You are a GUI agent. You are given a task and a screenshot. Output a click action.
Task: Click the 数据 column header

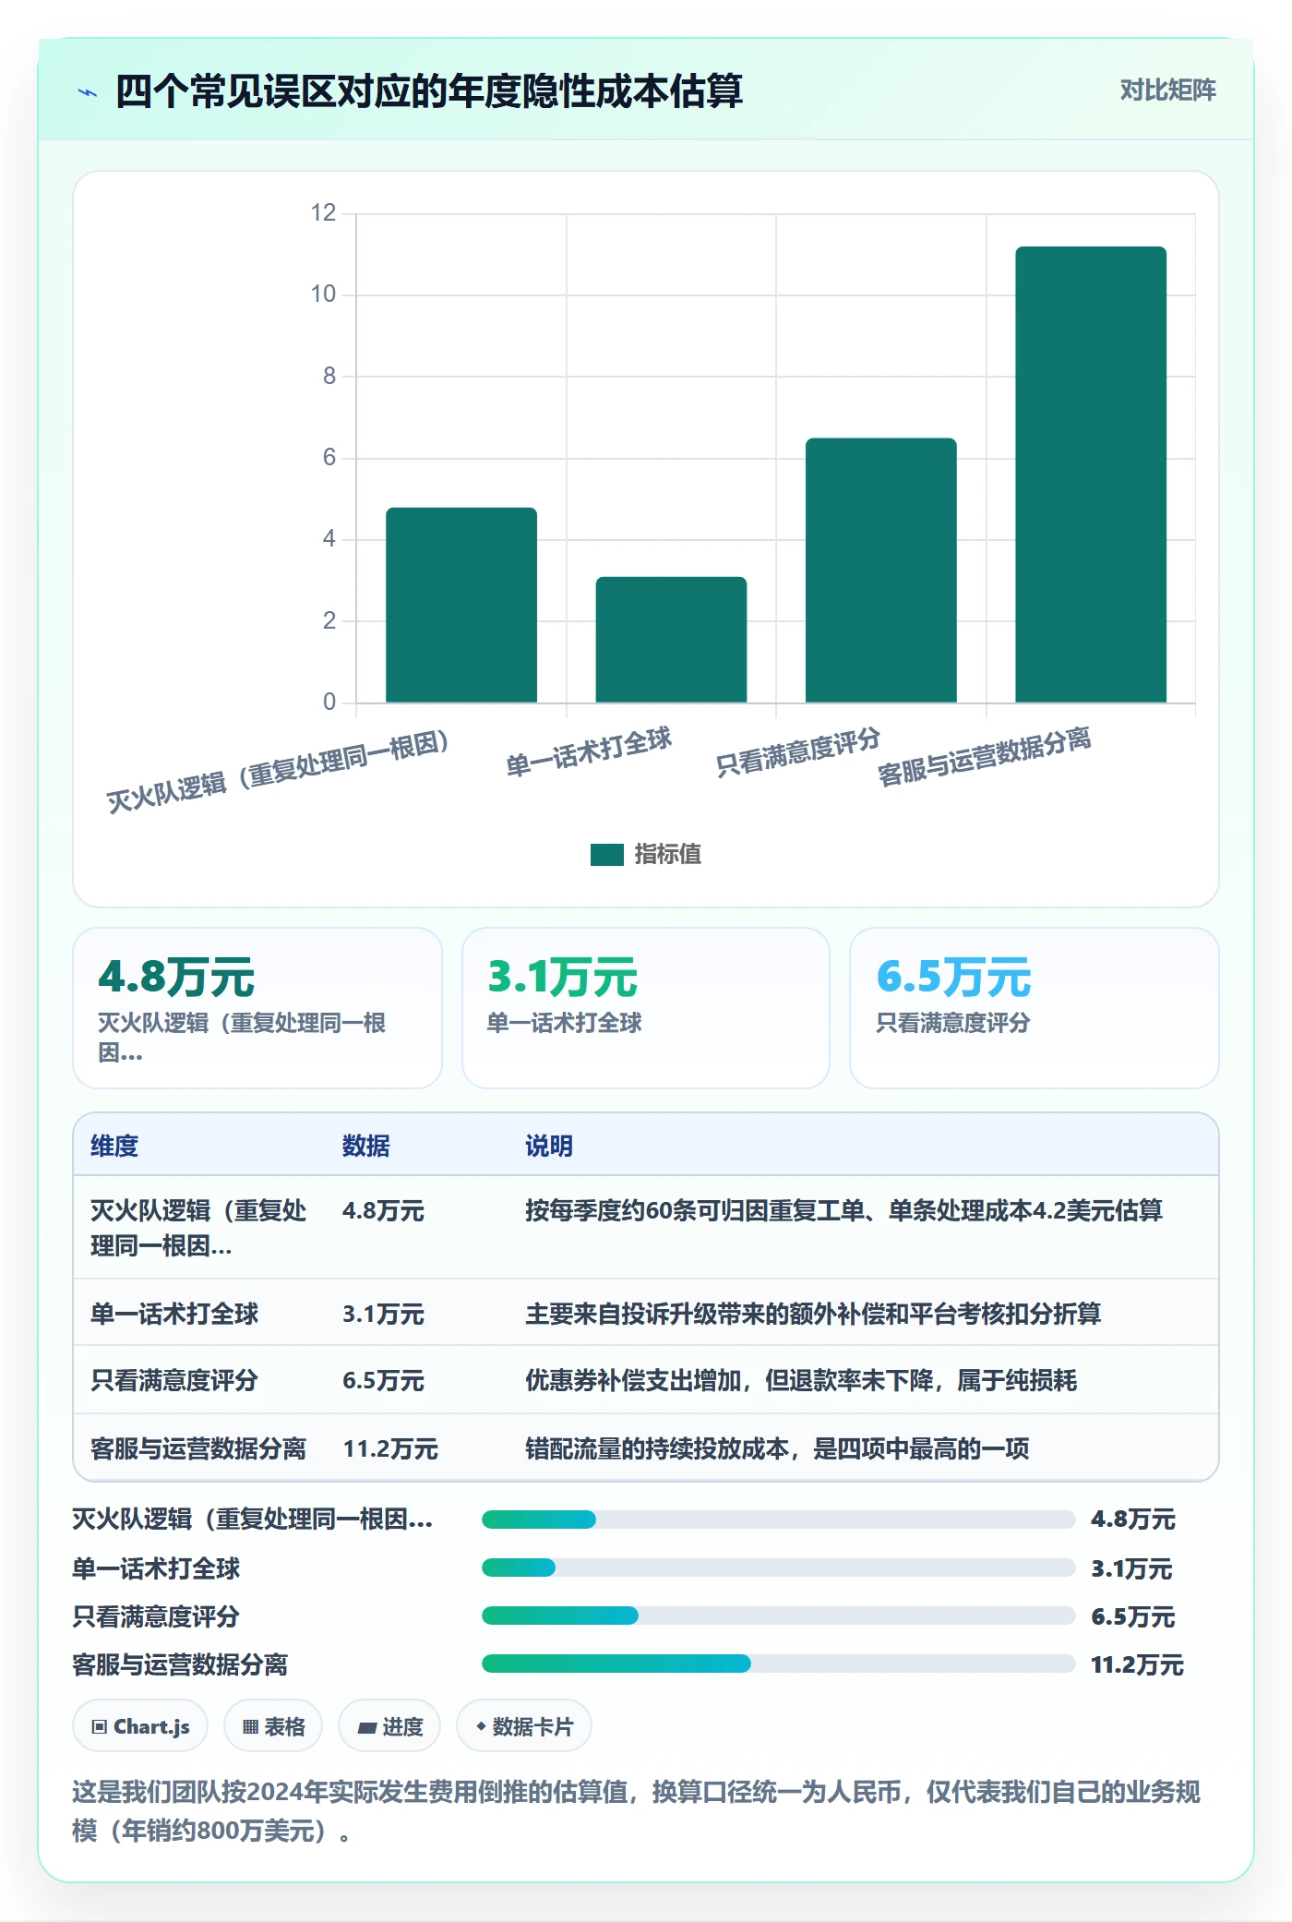[x=366, y=1146]
